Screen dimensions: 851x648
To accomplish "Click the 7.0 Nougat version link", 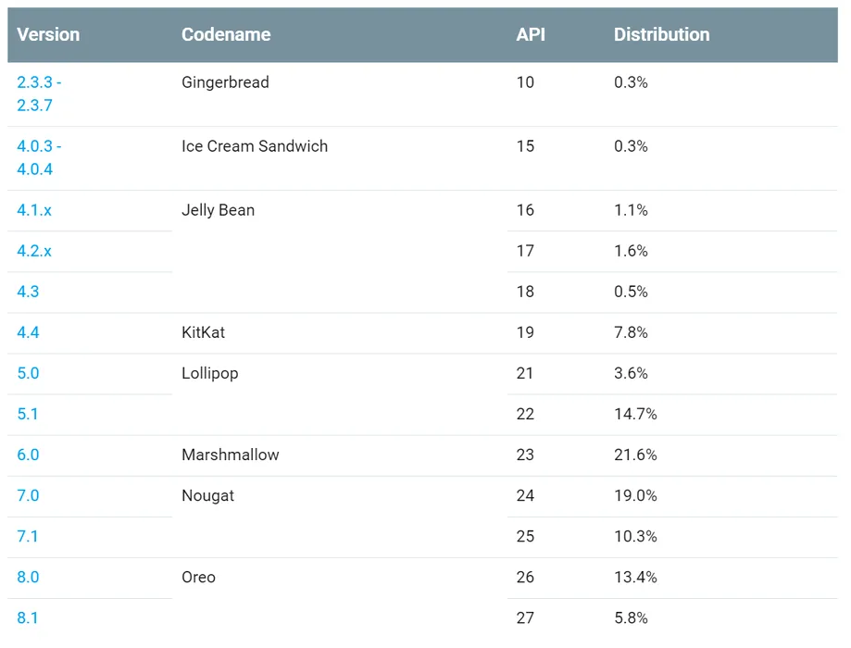I will [x=28, y=495].
